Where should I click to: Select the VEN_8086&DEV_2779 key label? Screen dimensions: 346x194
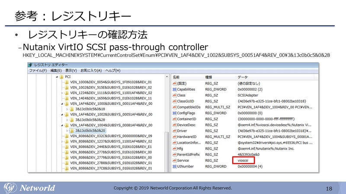tap(111, 157)
